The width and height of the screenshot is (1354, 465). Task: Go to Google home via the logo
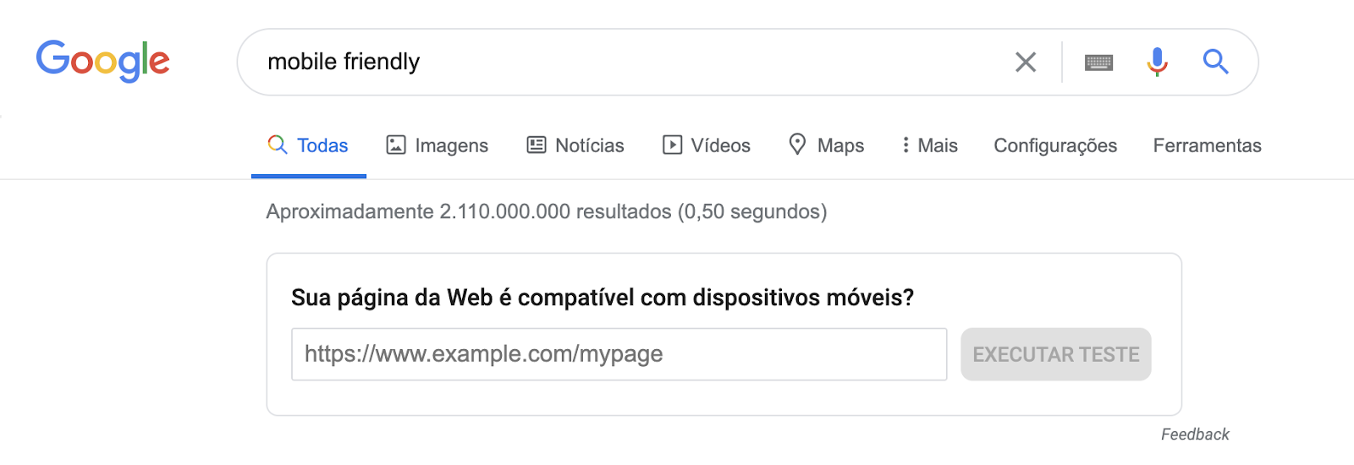(103, 62)
